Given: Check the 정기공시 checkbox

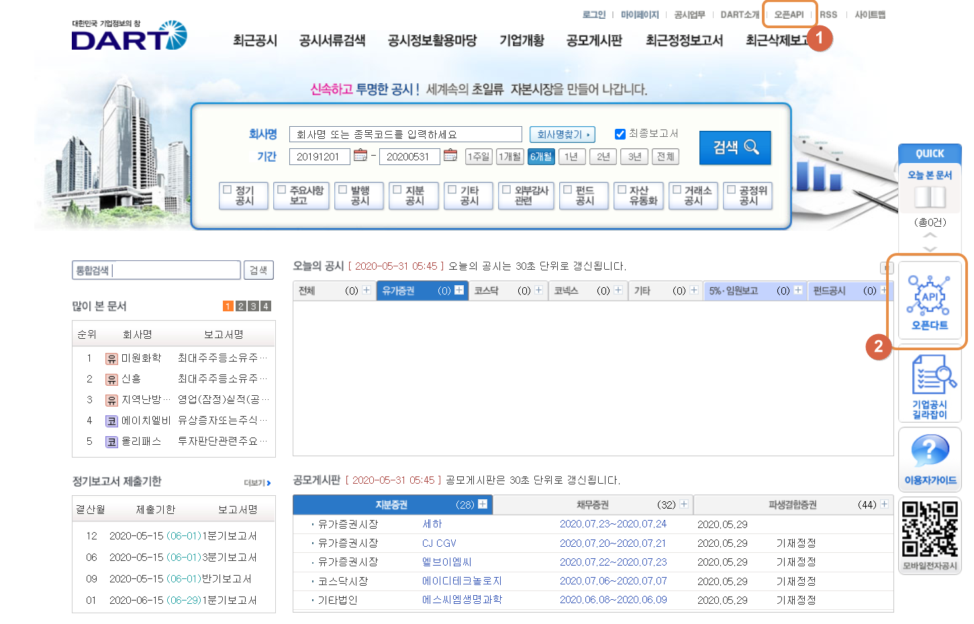Looking at the screenshot, I should point(228,190).
